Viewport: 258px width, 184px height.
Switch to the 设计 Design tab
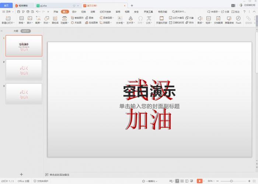74,12
